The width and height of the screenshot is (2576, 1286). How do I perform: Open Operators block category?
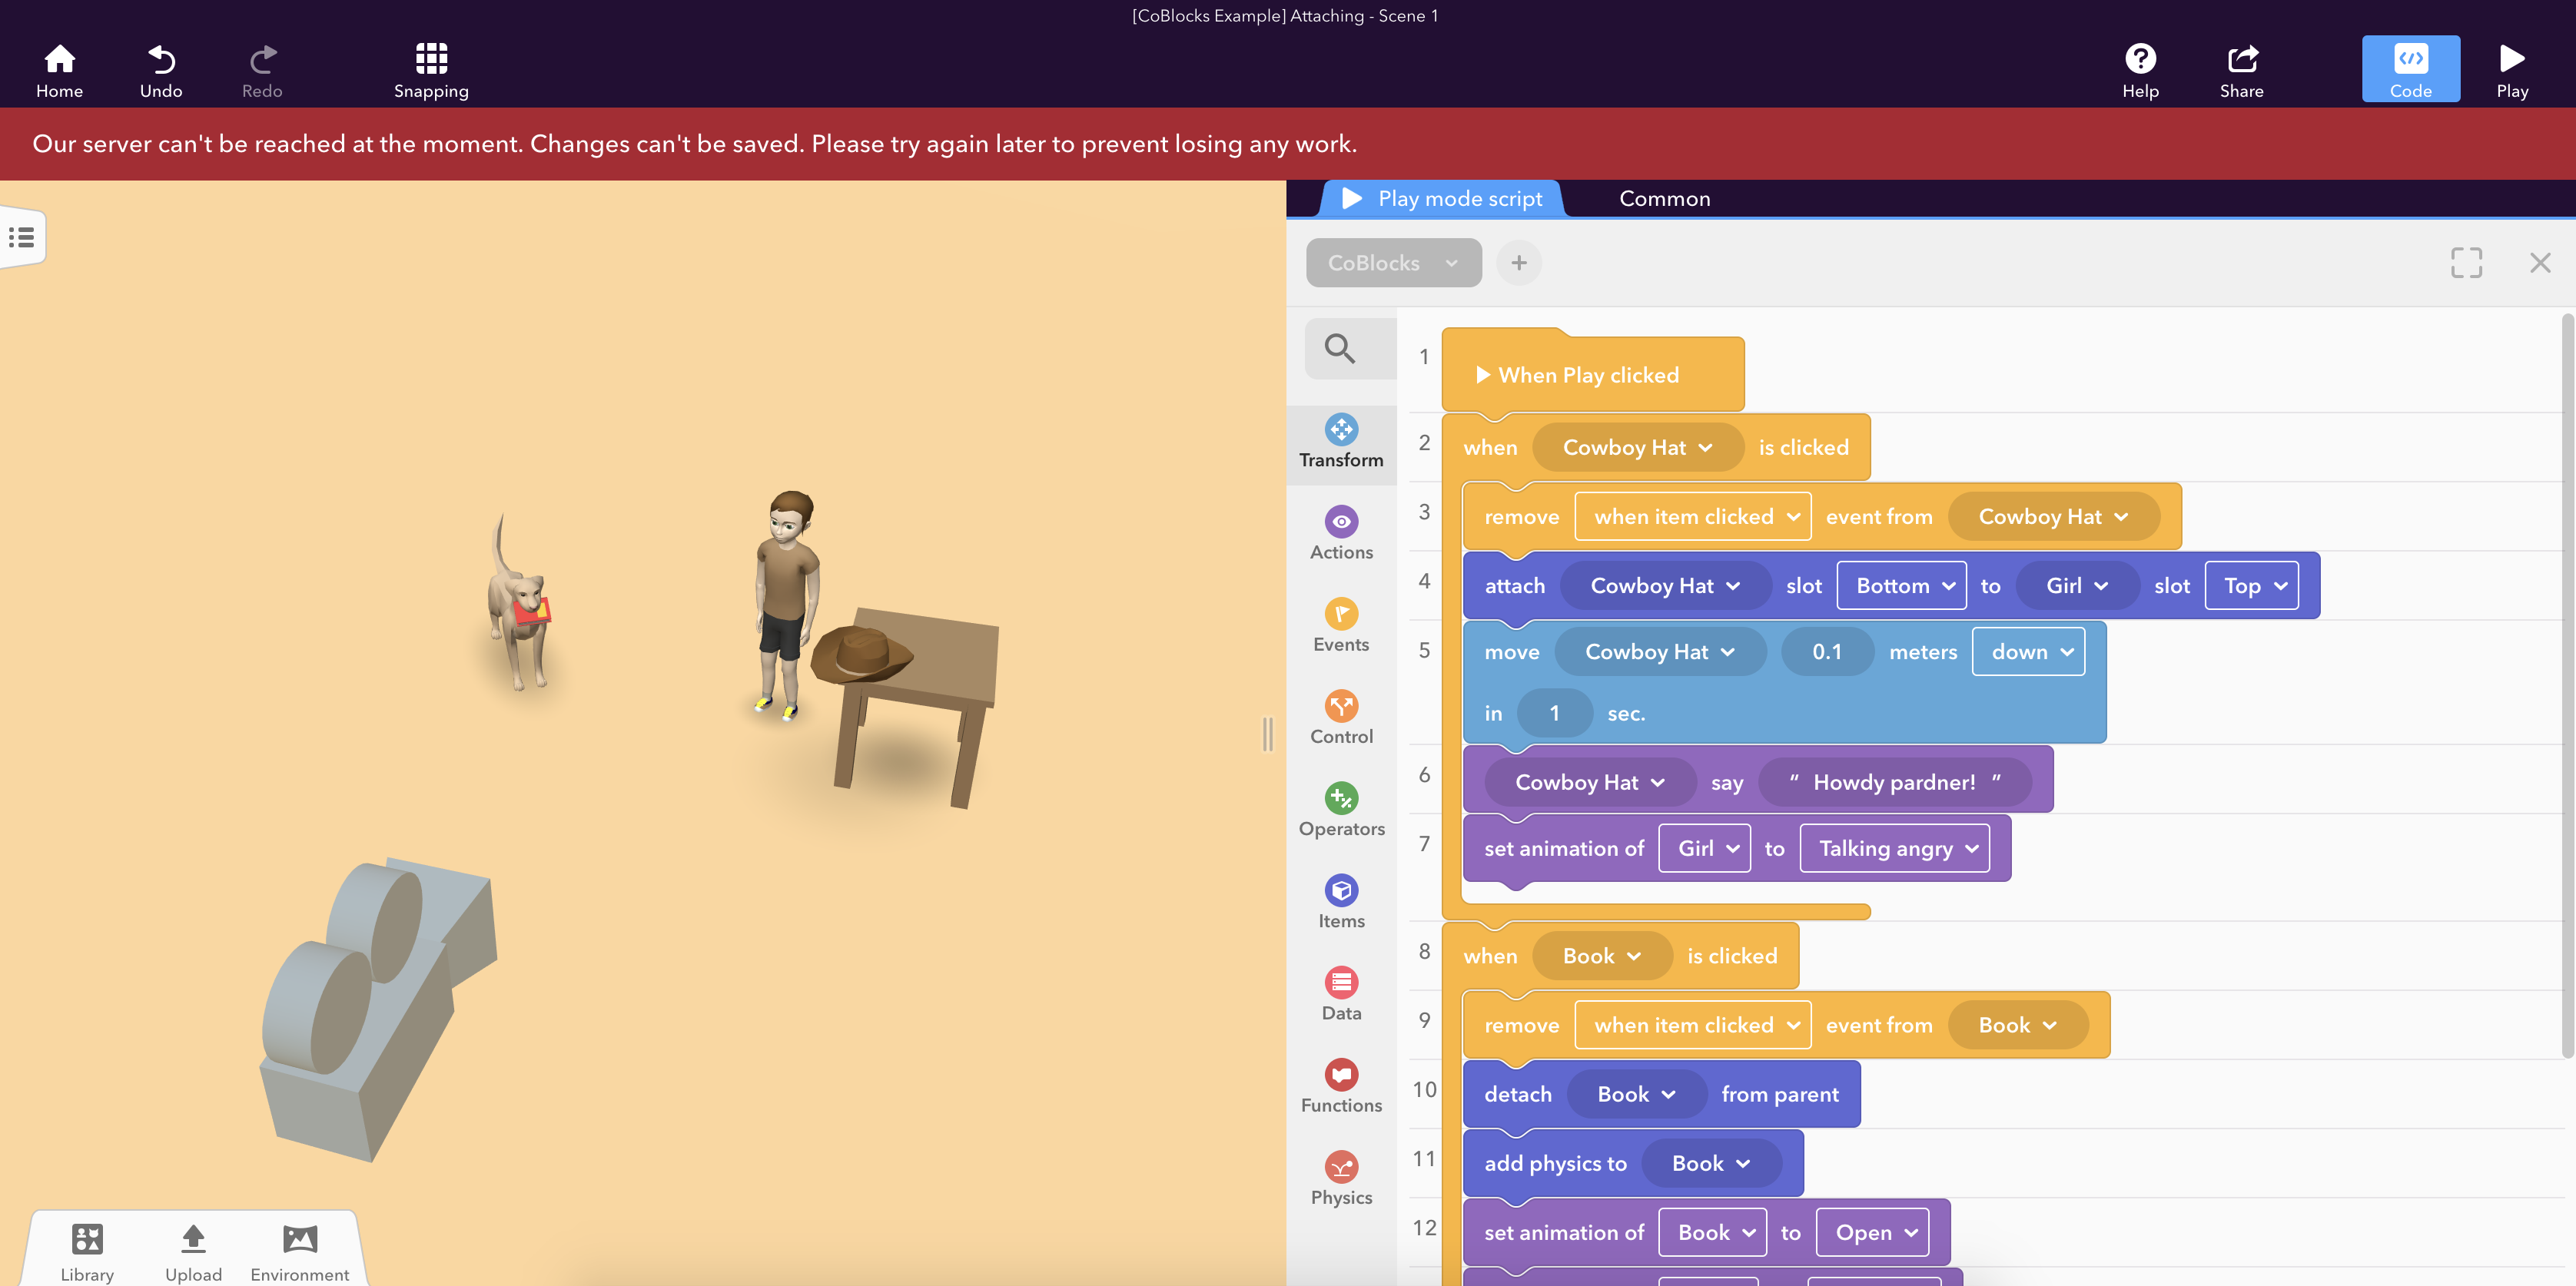[1341, 810]
